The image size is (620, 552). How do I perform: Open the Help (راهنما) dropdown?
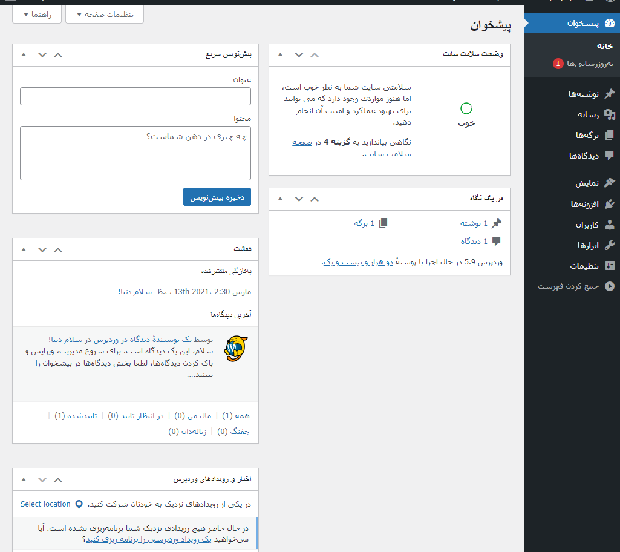[37, 15]
